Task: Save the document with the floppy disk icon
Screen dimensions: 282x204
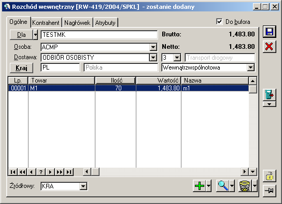Action: point(269,32)
